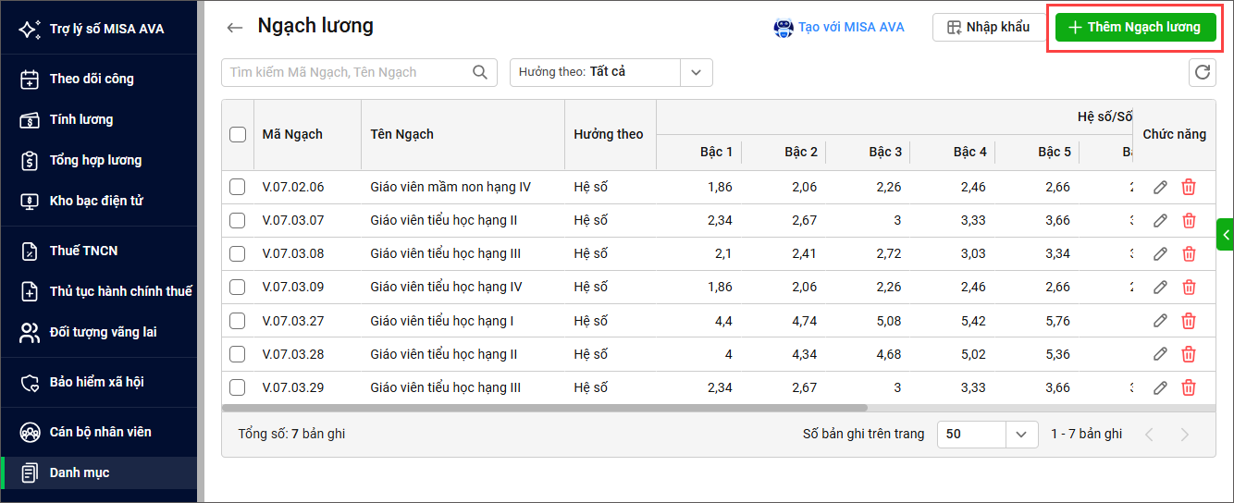
Task: Open the Hưởng theo filter dropdown
Action: [696, 72]
